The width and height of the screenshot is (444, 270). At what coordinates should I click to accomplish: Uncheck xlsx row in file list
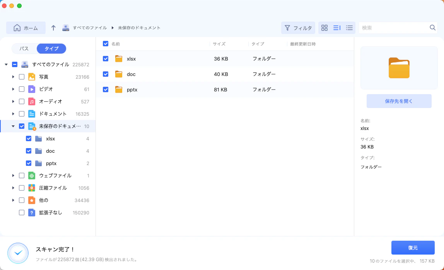(106, 59)
